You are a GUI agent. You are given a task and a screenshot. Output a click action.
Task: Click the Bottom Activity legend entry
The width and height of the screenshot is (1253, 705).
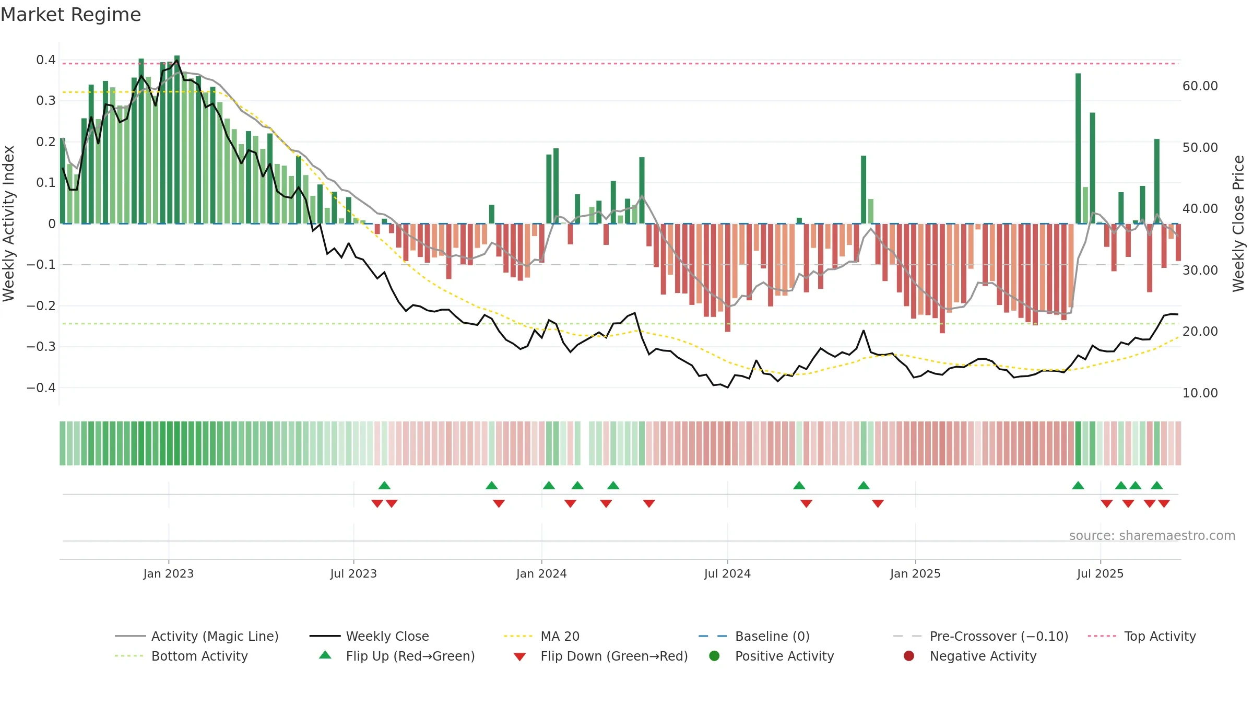click(x=181, y=656)
